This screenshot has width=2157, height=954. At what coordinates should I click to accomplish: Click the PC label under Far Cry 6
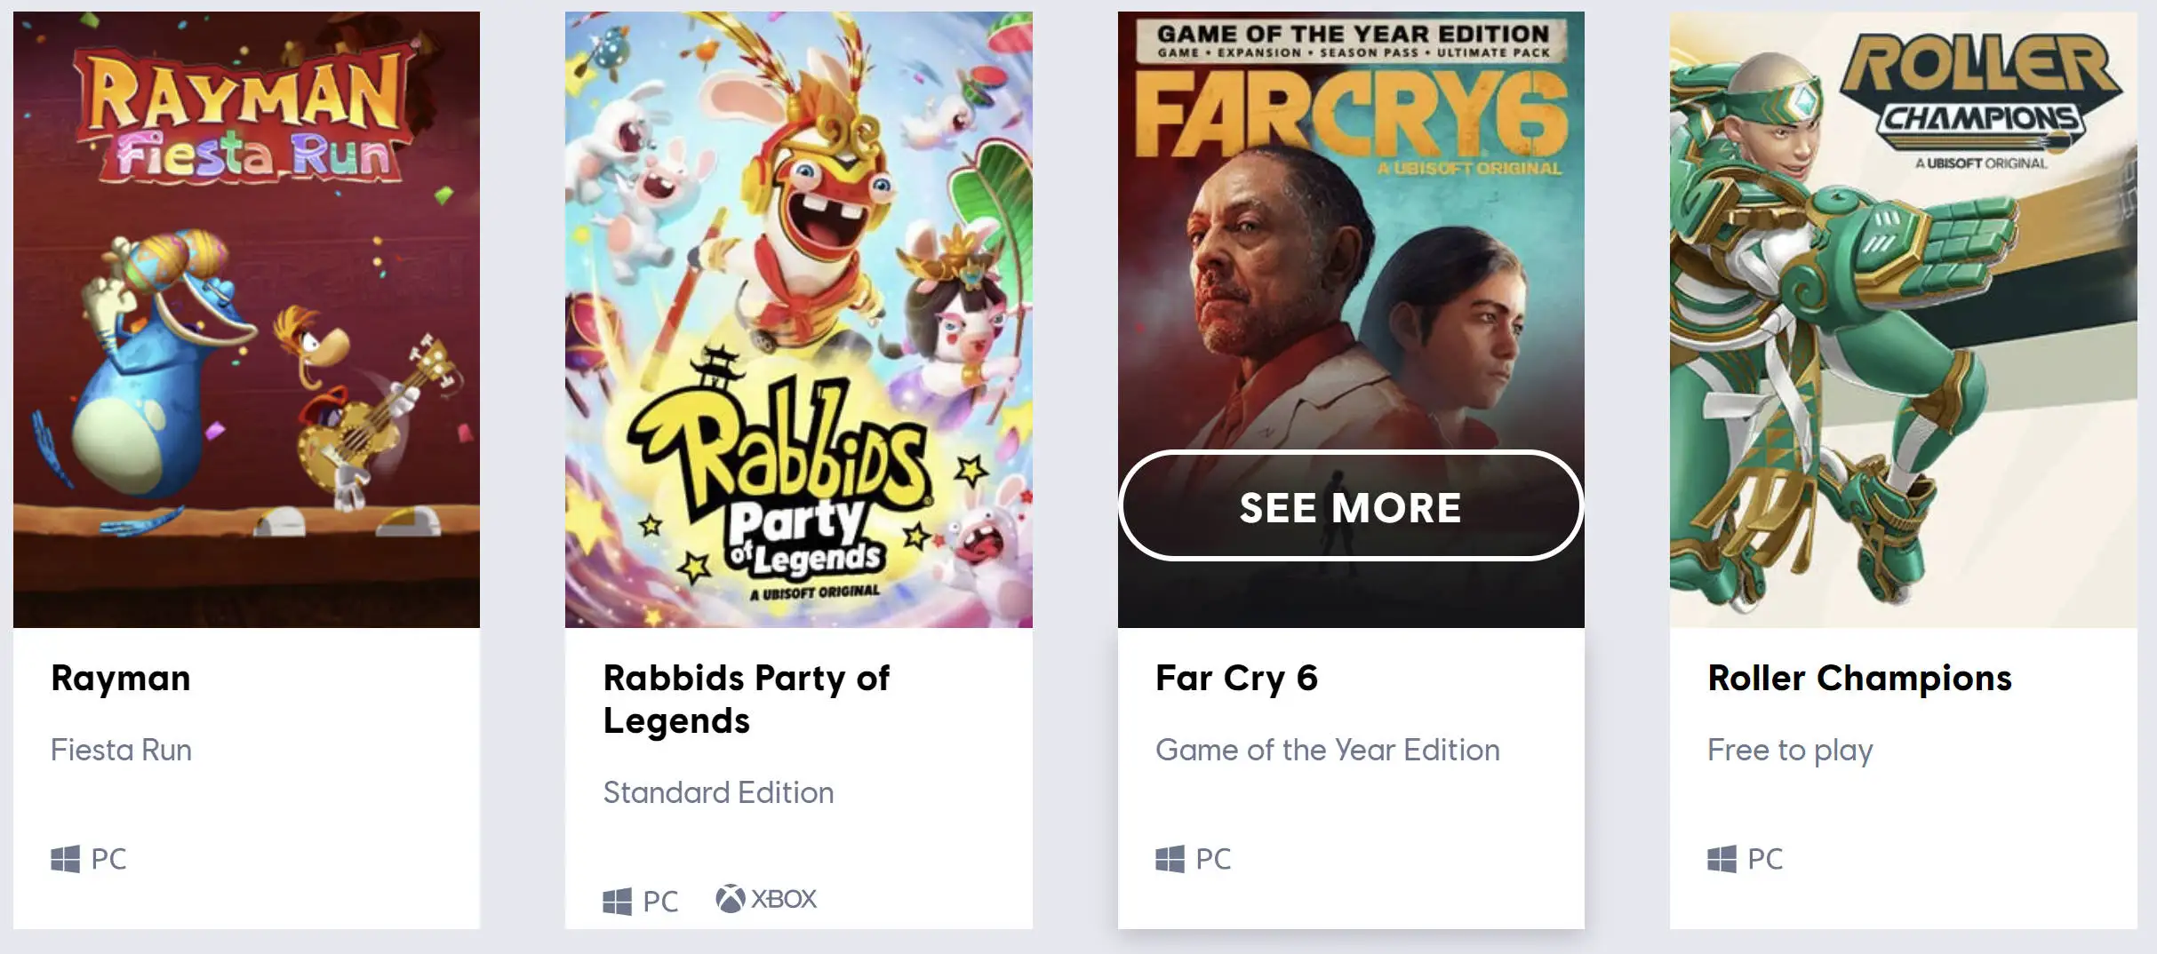pos(1213,859)
